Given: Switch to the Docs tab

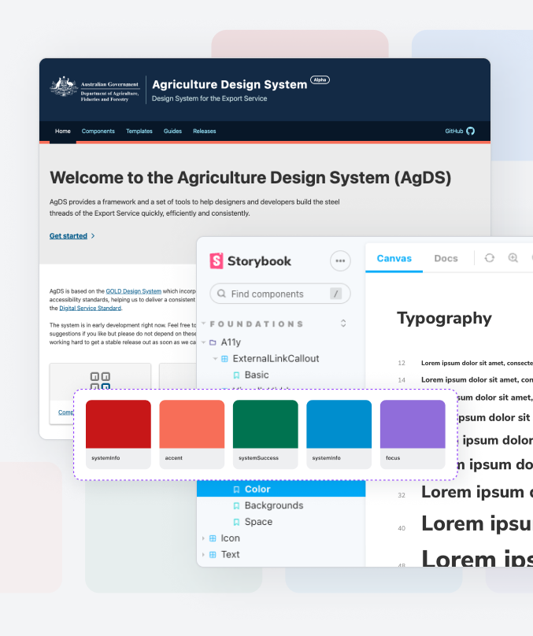Looking at the screenshot, I should [x=446, y=258].
